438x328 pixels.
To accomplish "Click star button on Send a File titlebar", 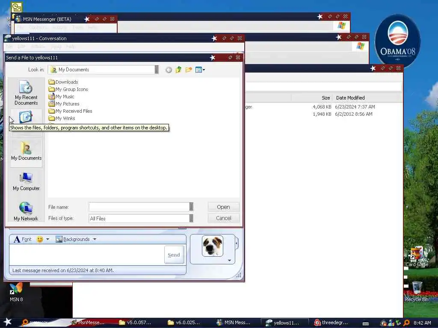I will click(213, 58).
